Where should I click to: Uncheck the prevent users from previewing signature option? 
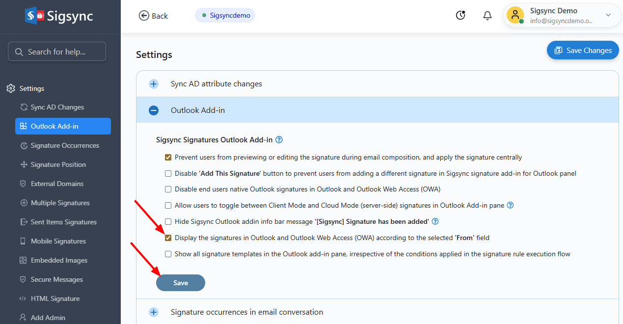tap(168, 158)
